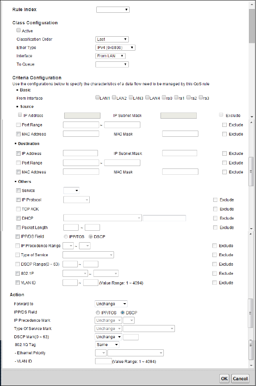Open the 802.1Q Tag Same dropdown

(107, 345)
